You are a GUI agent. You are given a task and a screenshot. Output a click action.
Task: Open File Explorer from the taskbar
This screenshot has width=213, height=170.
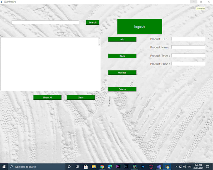(x=94, y=167)
